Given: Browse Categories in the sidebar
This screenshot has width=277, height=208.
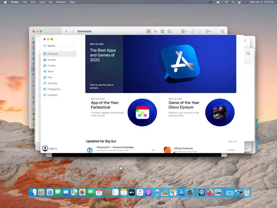Looking at the screenshot, I should click(59, 89).
